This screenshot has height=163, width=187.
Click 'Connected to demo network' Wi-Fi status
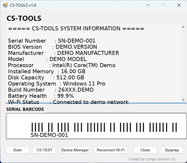91,102
